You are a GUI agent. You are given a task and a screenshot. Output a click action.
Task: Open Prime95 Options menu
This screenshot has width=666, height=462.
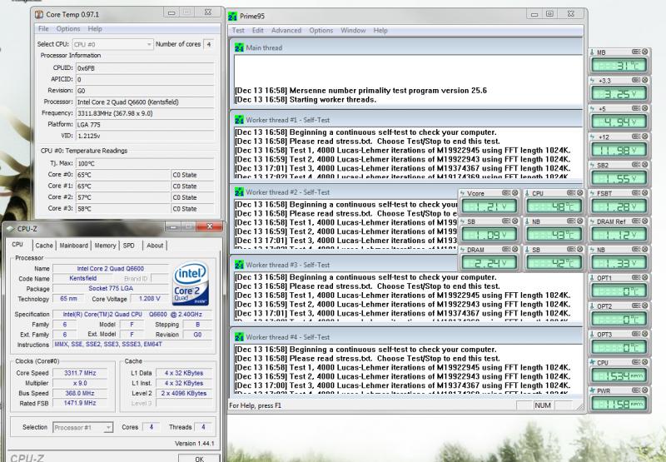(321, 31)
